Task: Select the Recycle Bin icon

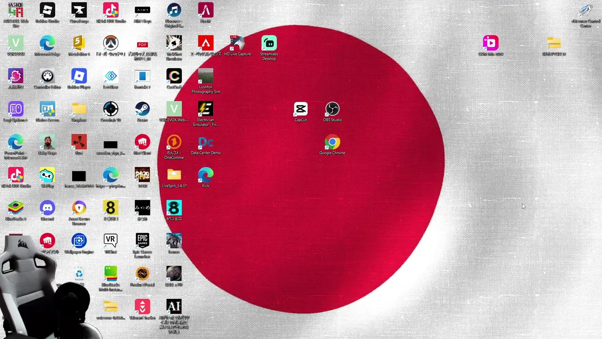Action: 79,274
